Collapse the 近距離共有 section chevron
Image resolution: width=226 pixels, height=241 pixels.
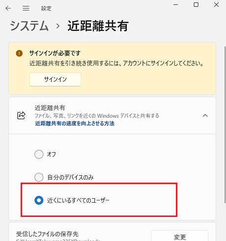point(205,115)
